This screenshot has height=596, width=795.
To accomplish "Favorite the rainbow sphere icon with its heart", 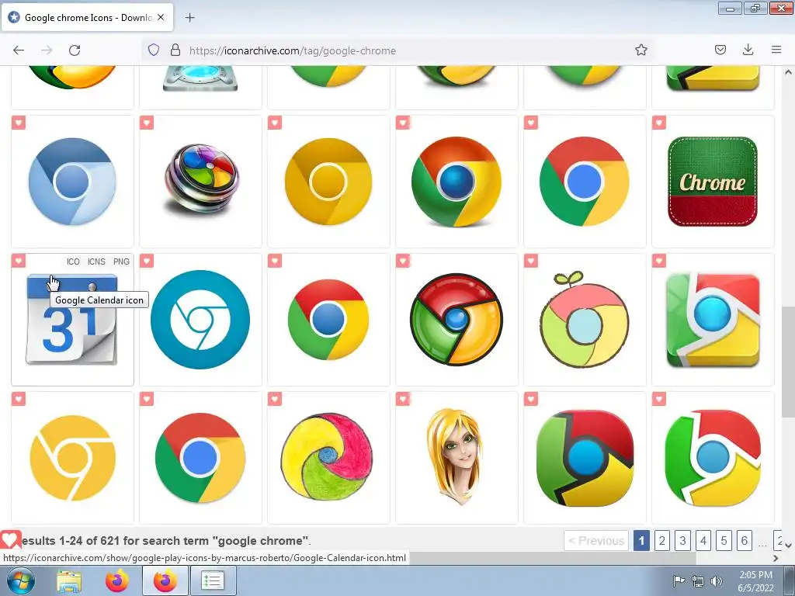I will point(147,123).
